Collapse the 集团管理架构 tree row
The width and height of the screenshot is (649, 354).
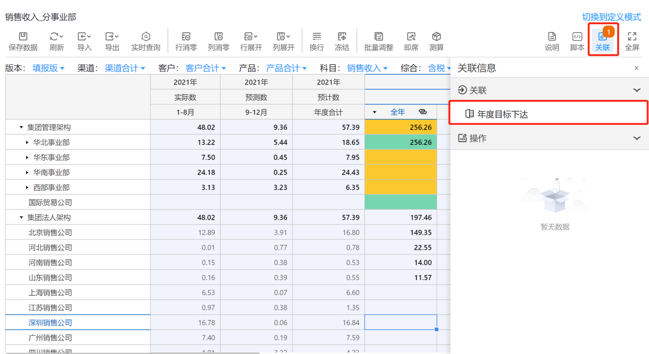pyautogui.click(x=21, y=127)
